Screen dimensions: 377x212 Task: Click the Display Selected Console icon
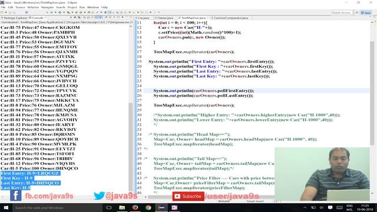click(x=110, y=18)
